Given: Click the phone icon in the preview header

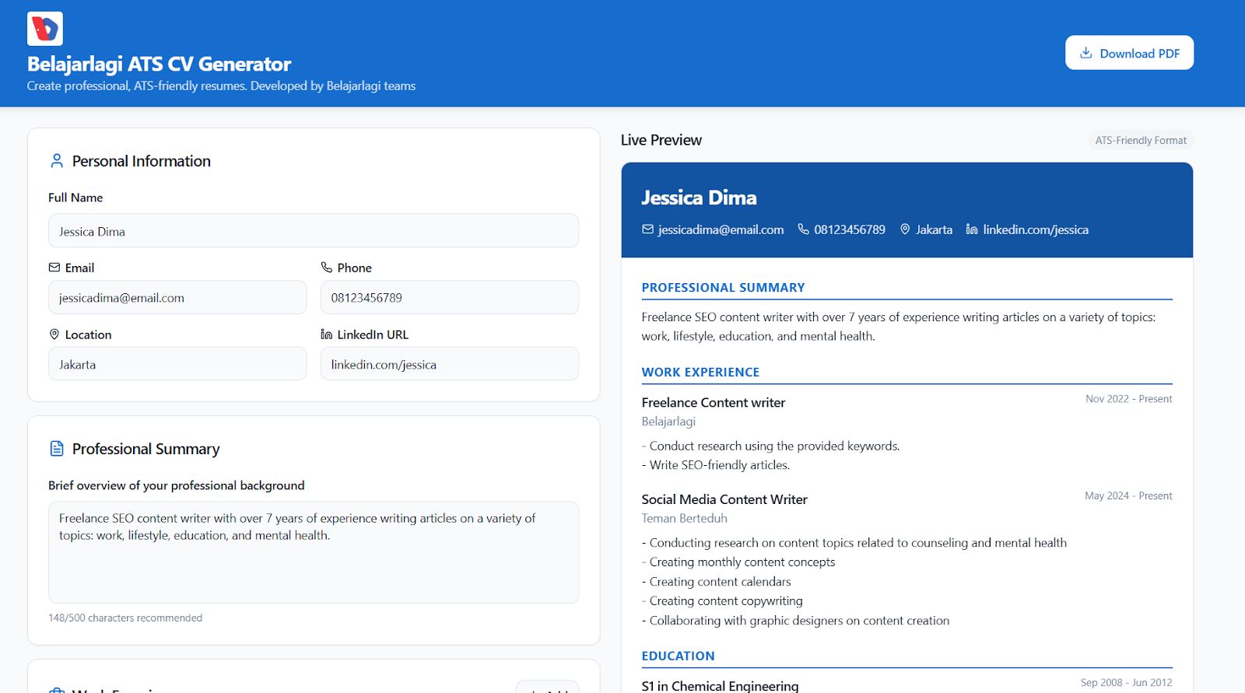Looking at the screenshot, I should tap(804, 229).
